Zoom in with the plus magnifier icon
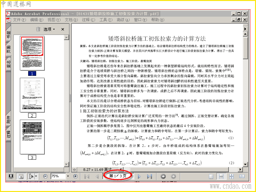Viewport: 256px width, 192px height. click(75, 176)
